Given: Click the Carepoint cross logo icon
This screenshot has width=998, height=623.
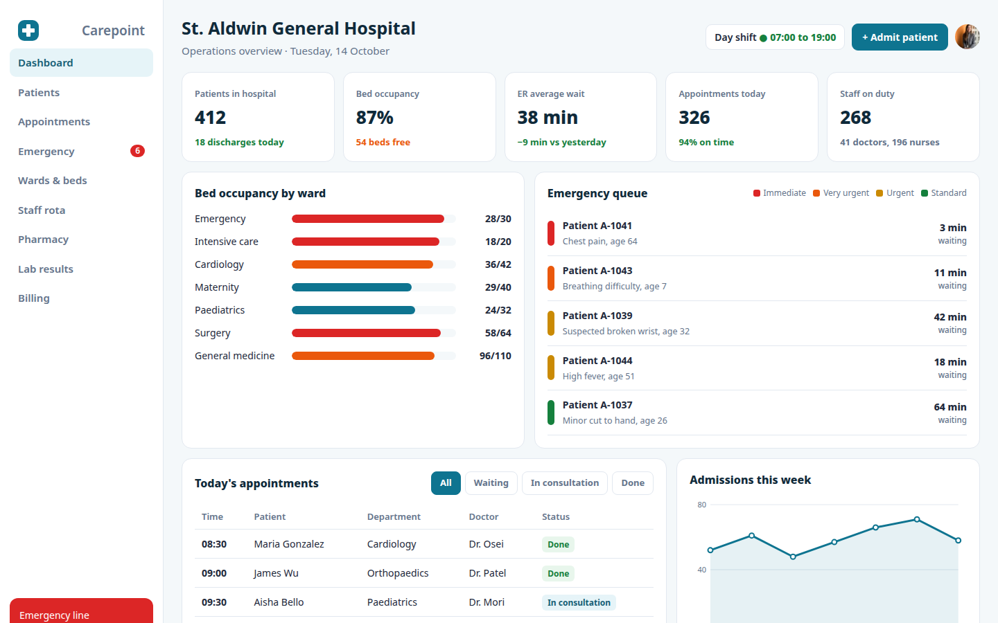Looking at the screenshot, I should (28, 30).
